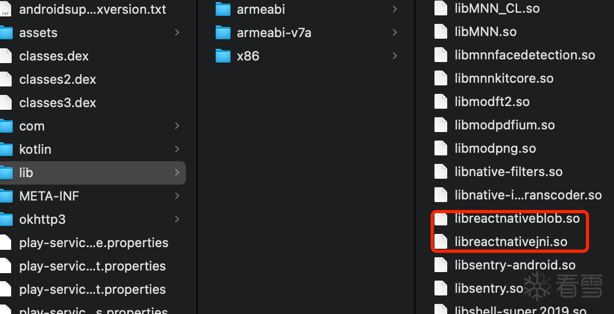Expand the assets folder chevron

177,32
